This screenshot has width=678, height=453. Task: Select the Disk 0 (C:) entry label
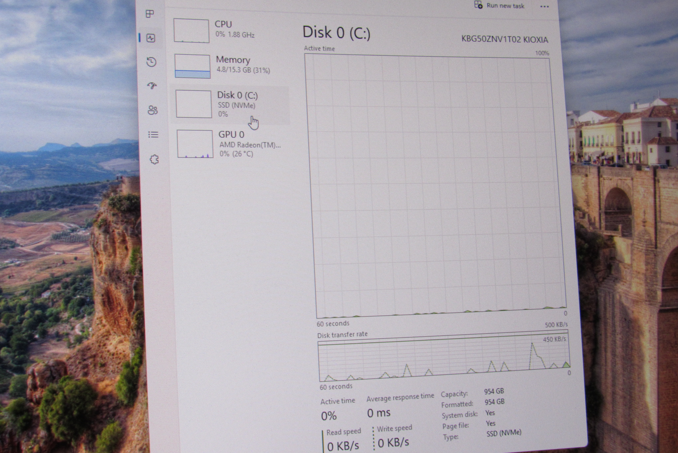tap(237, 95)
